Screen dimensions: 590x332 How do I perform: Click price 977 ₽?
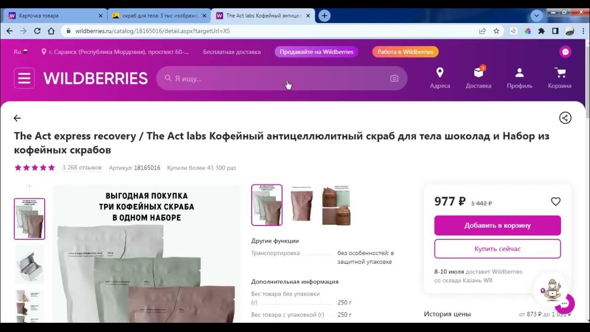(450, 202)
